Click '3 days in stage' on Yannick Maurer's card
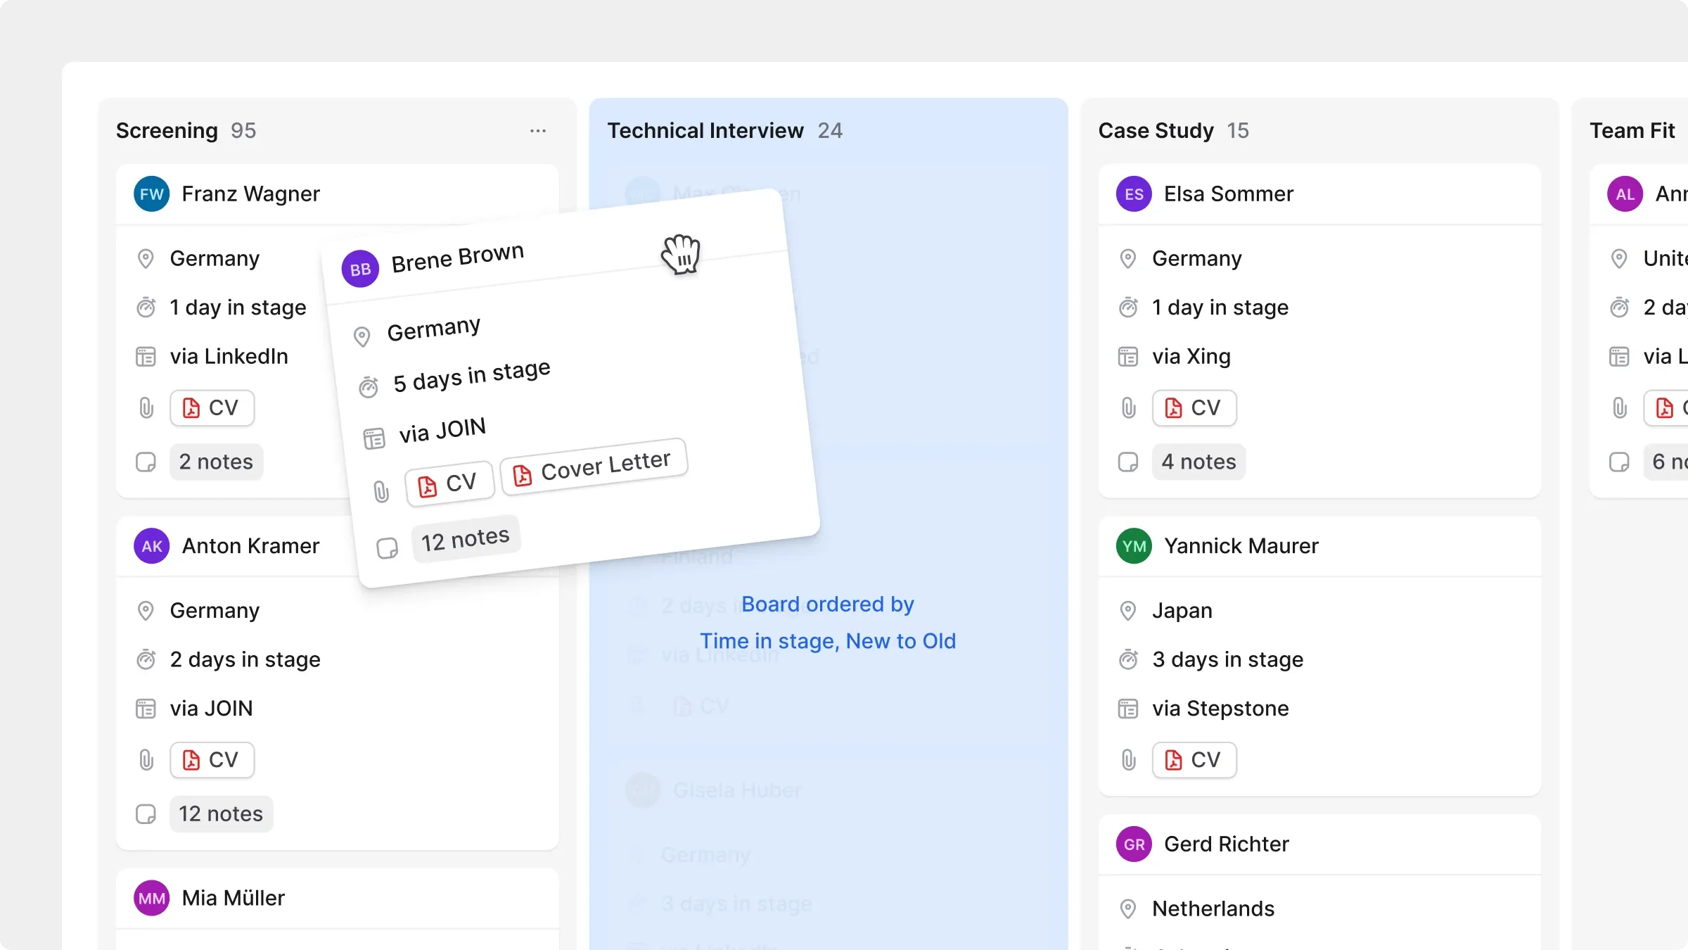Screen dimensions: 1688x950 point(1228,659)
